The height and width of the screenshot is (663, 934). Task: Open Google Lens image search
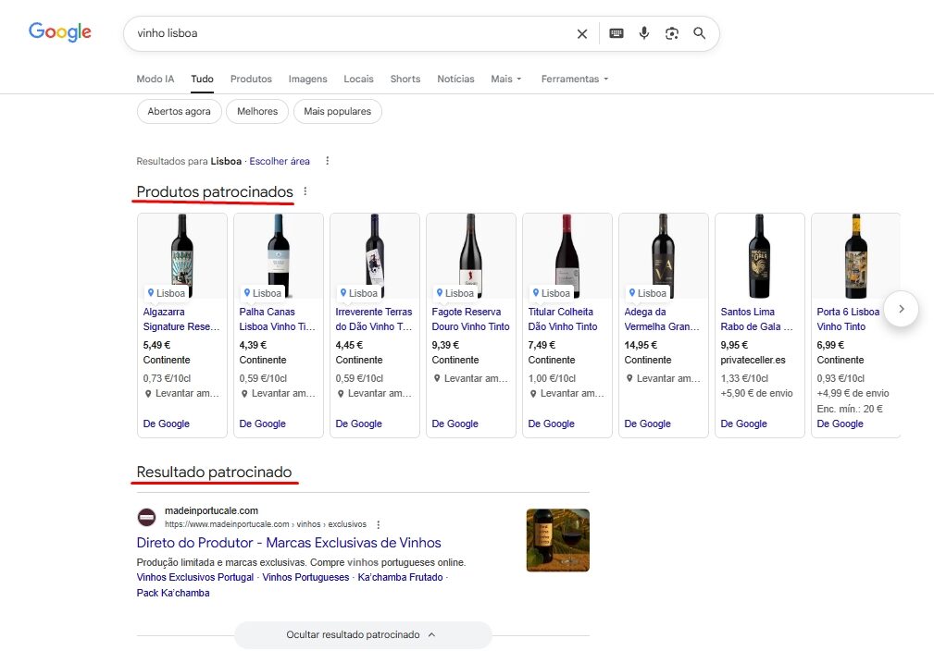[x=672, y=33]
